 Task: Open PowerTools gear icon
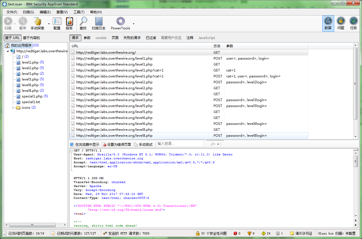(120, 21)
